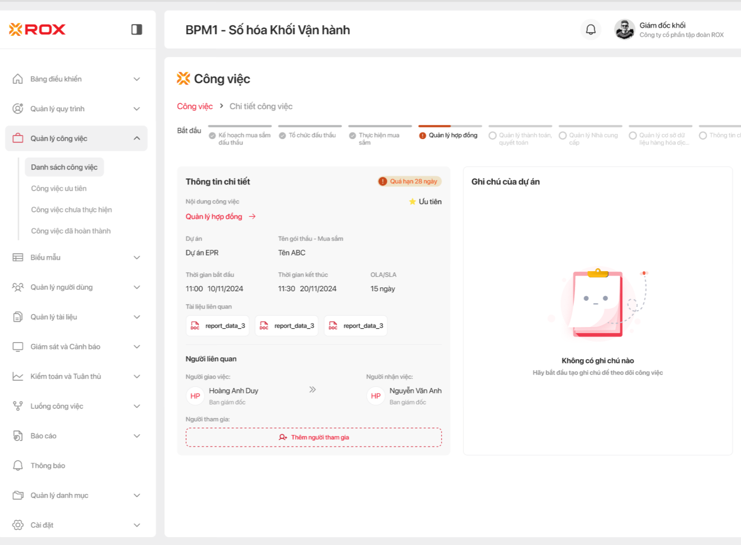Viewport: 741px width, 545px height.
Task: Click the Quá hạn 28 ngày badge
Action: point(410,182)
